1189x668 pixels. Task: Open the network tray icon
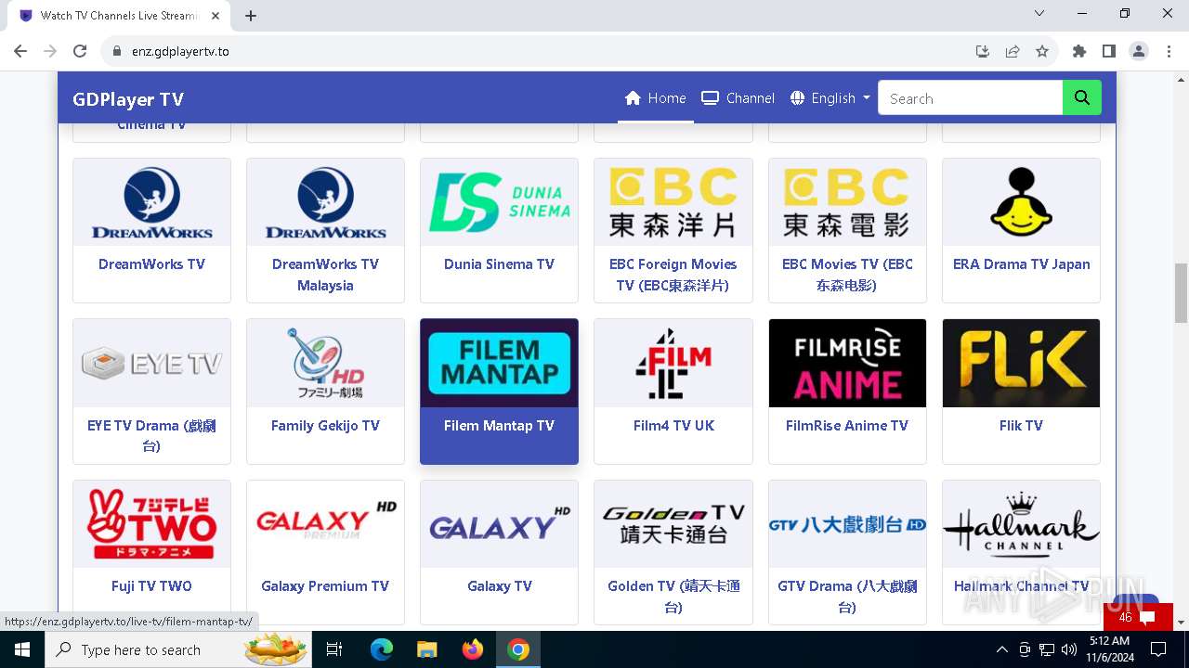point(1047,649)
